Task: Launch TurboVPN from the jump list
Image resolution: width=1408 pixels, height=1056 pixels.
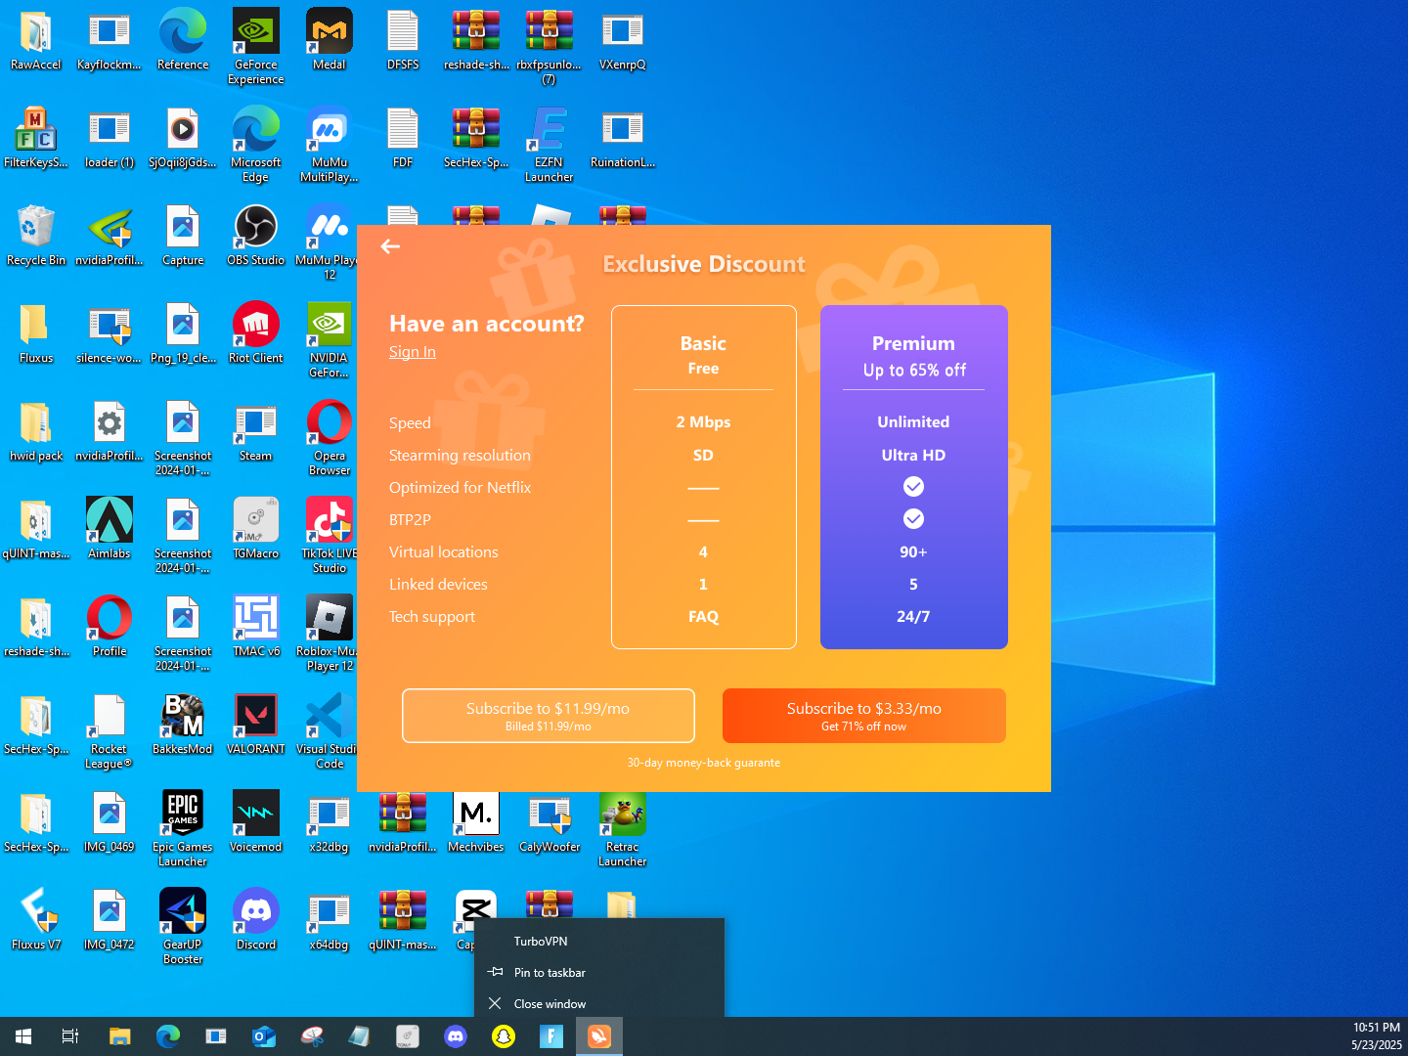Action: [599, 942]
